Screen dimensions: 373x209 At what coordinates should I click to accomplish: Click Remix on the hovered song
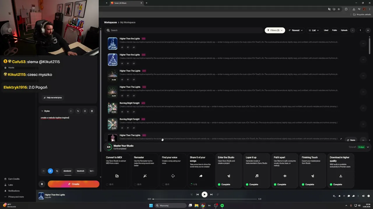[x=351, y=140]
